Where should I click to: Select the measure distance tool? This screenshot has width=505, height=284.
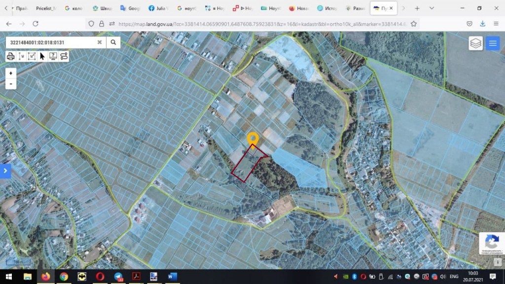[21, 56]
